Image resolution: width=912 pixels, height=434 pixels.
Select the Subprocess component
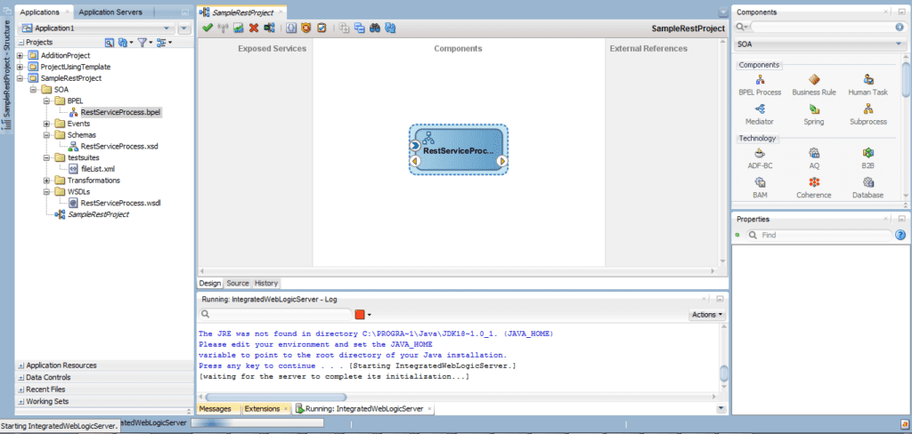867,115
